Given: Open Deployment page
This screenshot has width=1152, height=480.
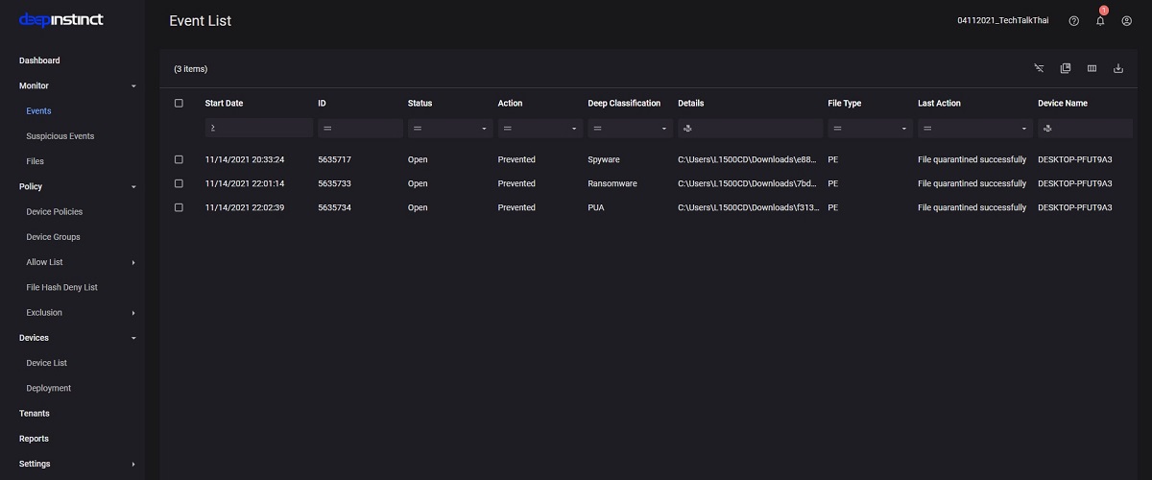Looking at the screenshot, I should [x=49, y=388].
